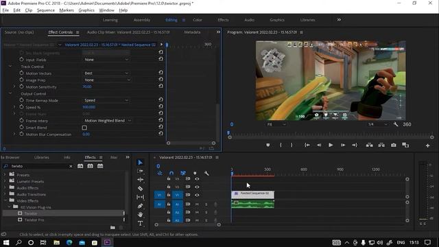The height and width of the screenshot is (247, 439).
Task: Go to In point in Program monitor
Action: tap(307, 145)
